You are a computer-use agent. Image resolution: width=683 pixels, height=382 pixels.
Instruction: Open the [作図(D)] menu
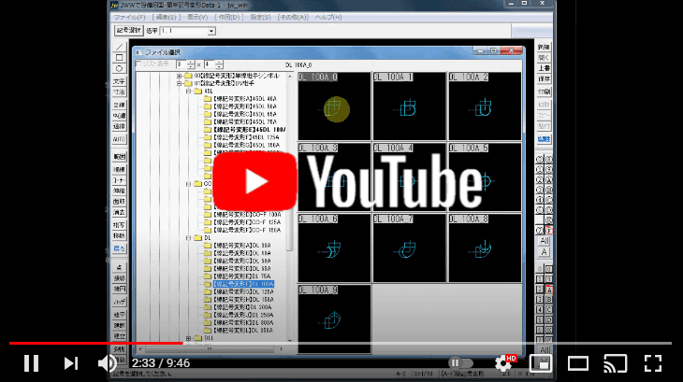[228, 18]
